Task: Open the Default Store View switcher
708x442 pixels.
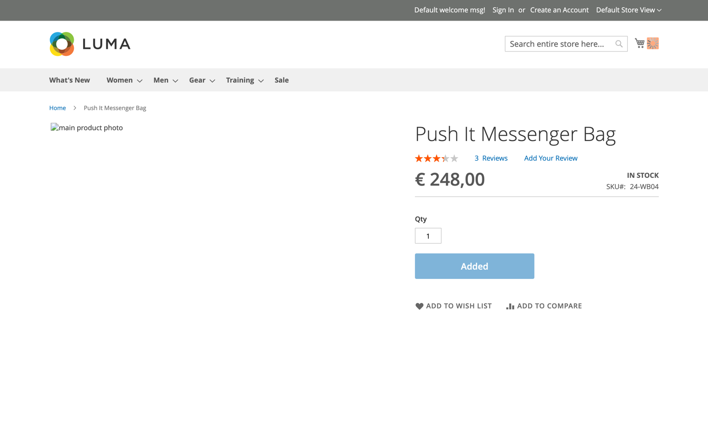Action: tap(628, 10)
